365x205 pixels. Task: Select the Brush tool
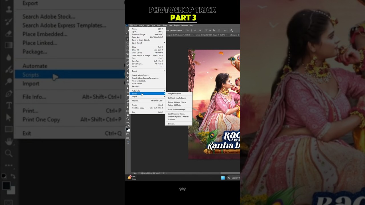[127, 69]
